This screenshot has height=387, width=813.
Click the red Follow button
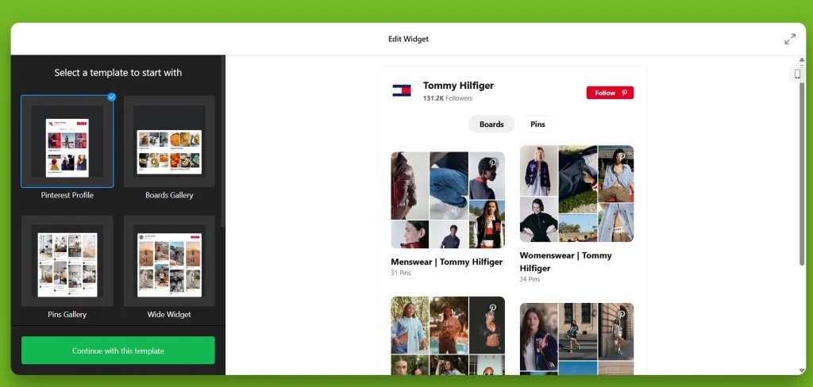click(610, 93)
